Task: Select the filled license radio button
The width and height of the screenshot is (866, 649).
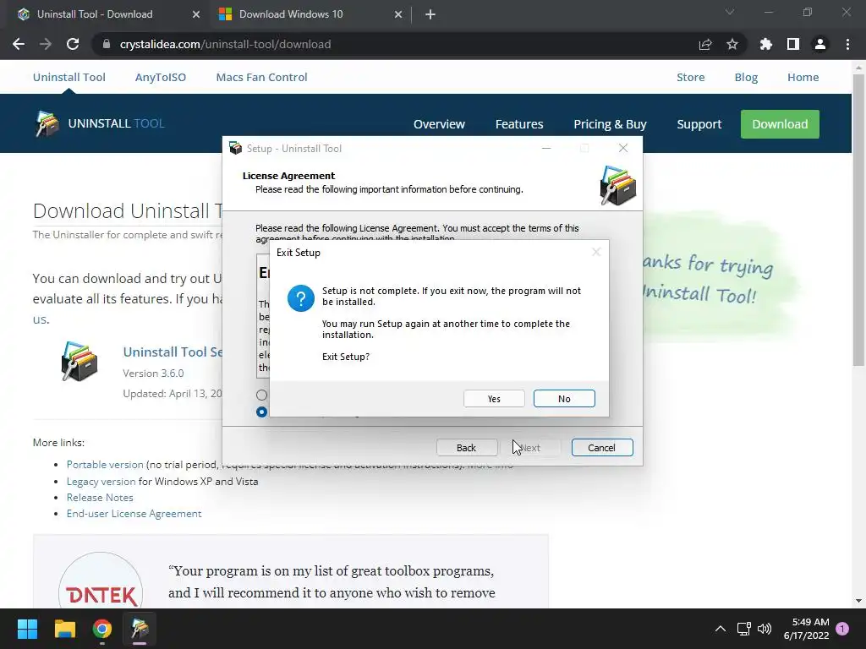Action: [x=262, y=412]
